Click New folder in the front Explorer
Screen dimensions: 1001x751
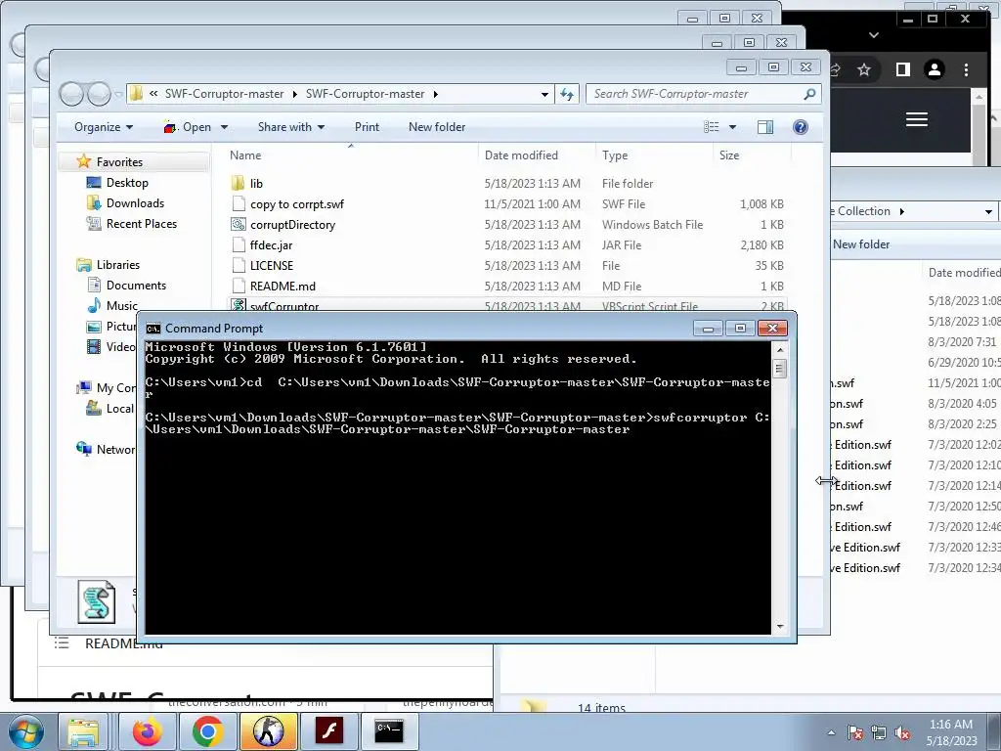tap(437, 127)
